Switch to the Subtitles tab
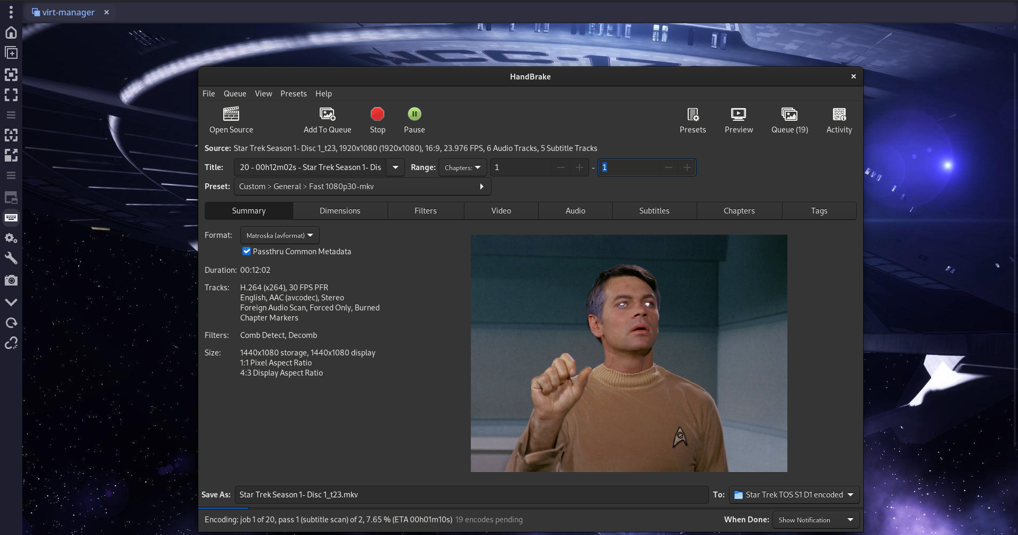 pos(654,211)
